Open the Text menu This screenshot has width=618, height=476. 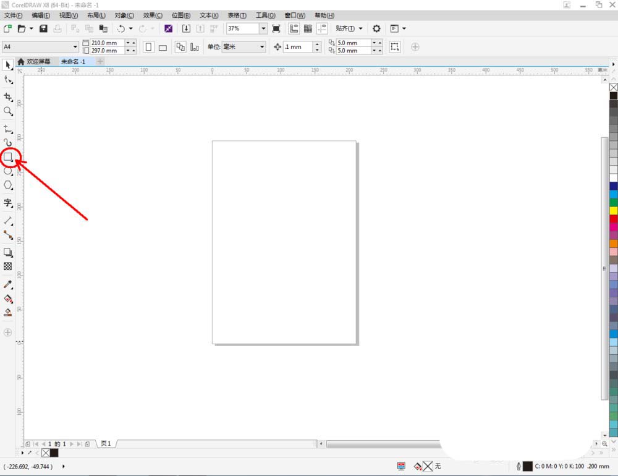(209, 15)
